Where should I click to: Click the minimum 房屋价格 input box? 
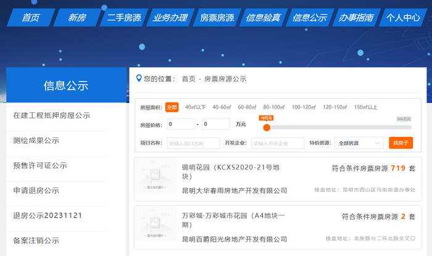(181, 124)
